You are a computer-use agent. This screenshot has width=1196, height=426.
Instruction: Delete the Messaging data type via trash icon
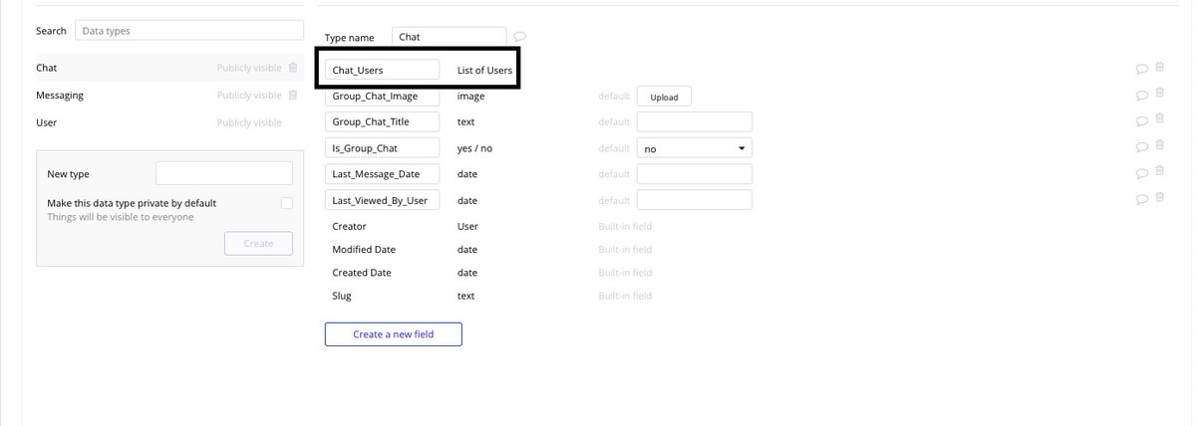pos(293,95)
